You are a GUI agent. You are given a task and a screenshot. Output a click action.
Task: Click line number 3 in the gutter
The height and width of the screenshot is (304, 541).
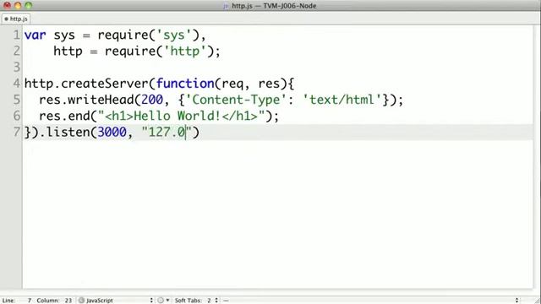coord(17,67)
